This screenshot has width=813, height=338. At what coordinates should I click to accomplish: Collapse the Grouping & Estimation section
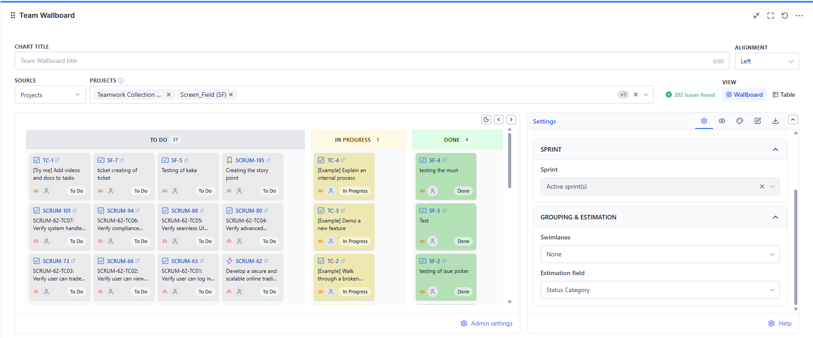click(775, 217)
